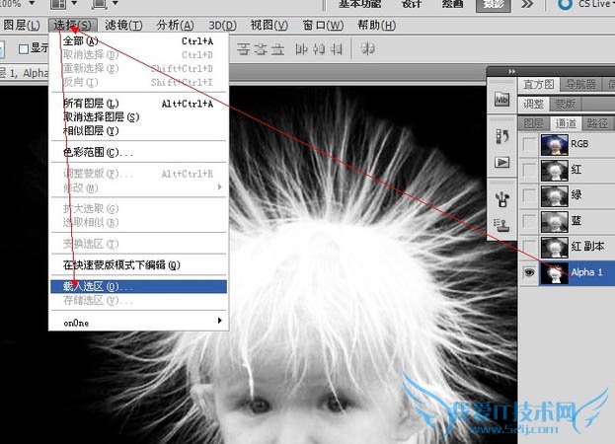Toggle visibility of the 红 副本 channel
615x444 pixels.
[529, 247]
